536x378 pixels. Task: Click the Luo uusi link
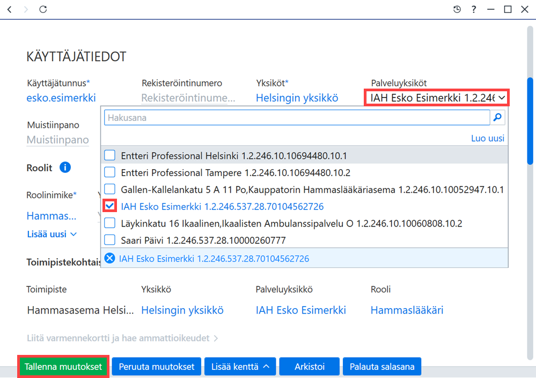tap(488, 138)
